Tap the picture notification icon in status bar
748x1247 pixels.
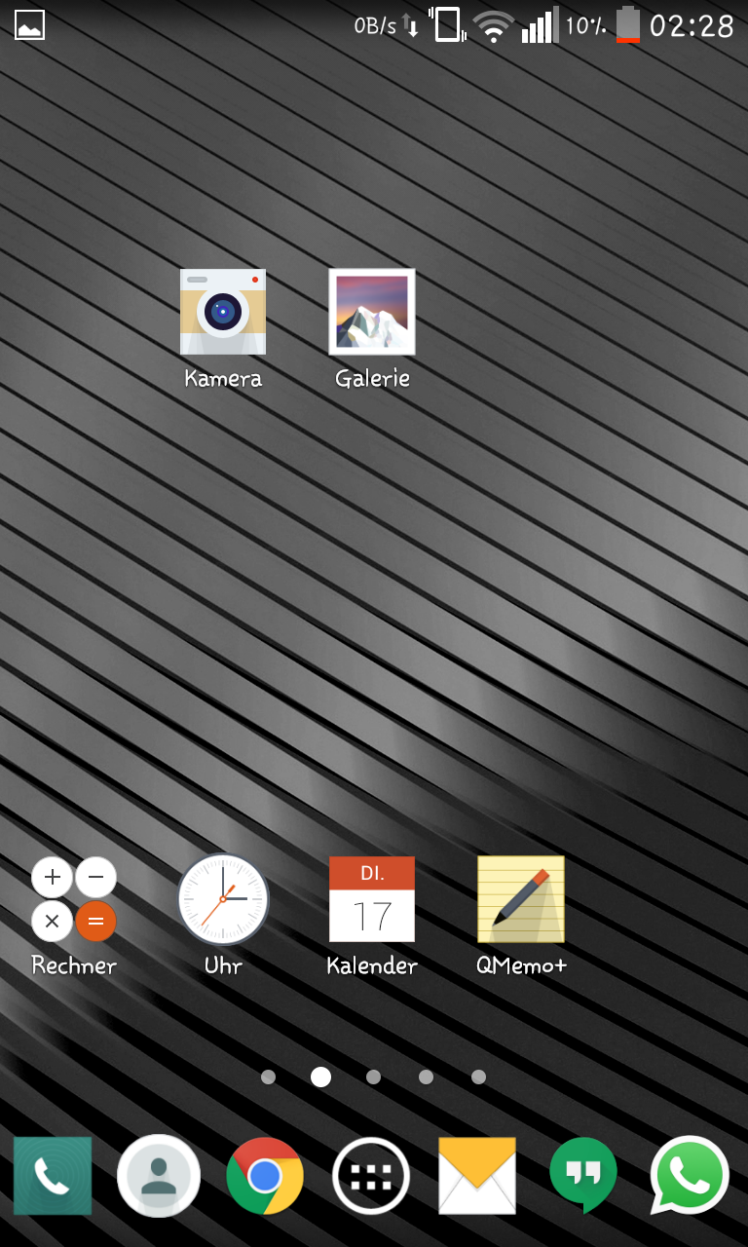(x=29, y=25)
